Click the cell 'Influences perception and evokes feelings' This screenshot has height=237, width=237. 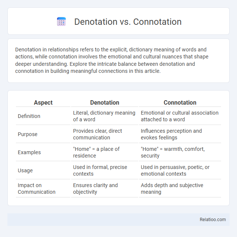pyautogui.click(x=180, y=134)
